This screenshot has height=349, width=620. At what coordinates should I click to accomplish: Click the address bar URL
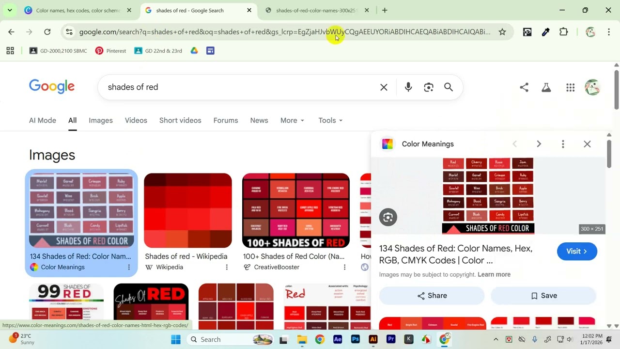point(285,32)
